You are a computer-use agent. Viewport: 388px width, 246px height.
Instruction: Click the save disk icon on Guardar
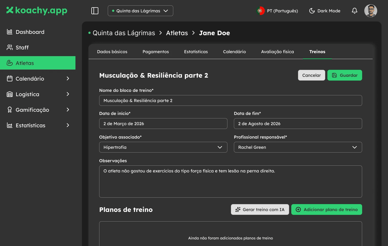click(334, 75)
